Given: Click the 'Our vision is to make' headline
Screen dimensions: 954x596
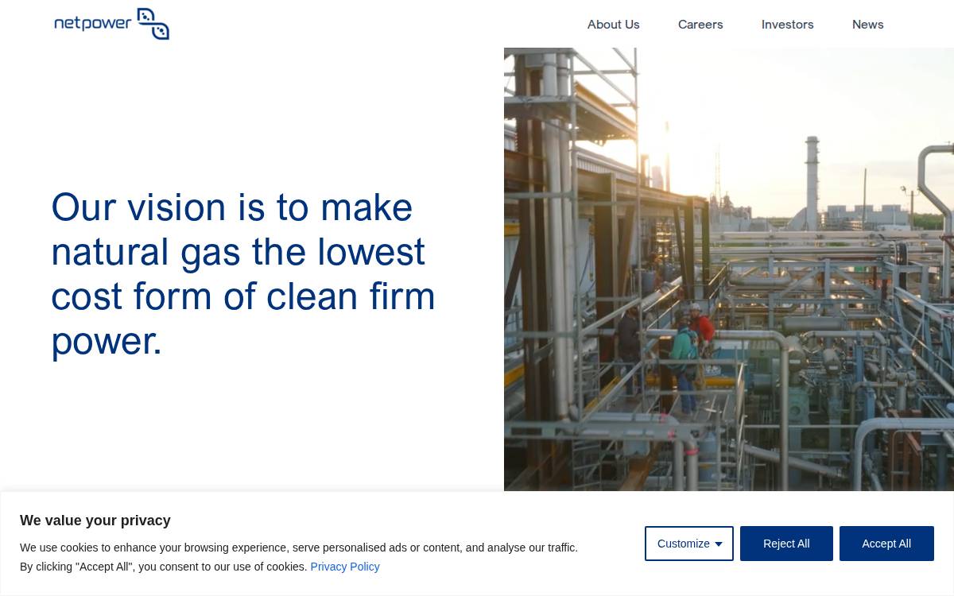Looking at the screenshot, I should 243,273.
